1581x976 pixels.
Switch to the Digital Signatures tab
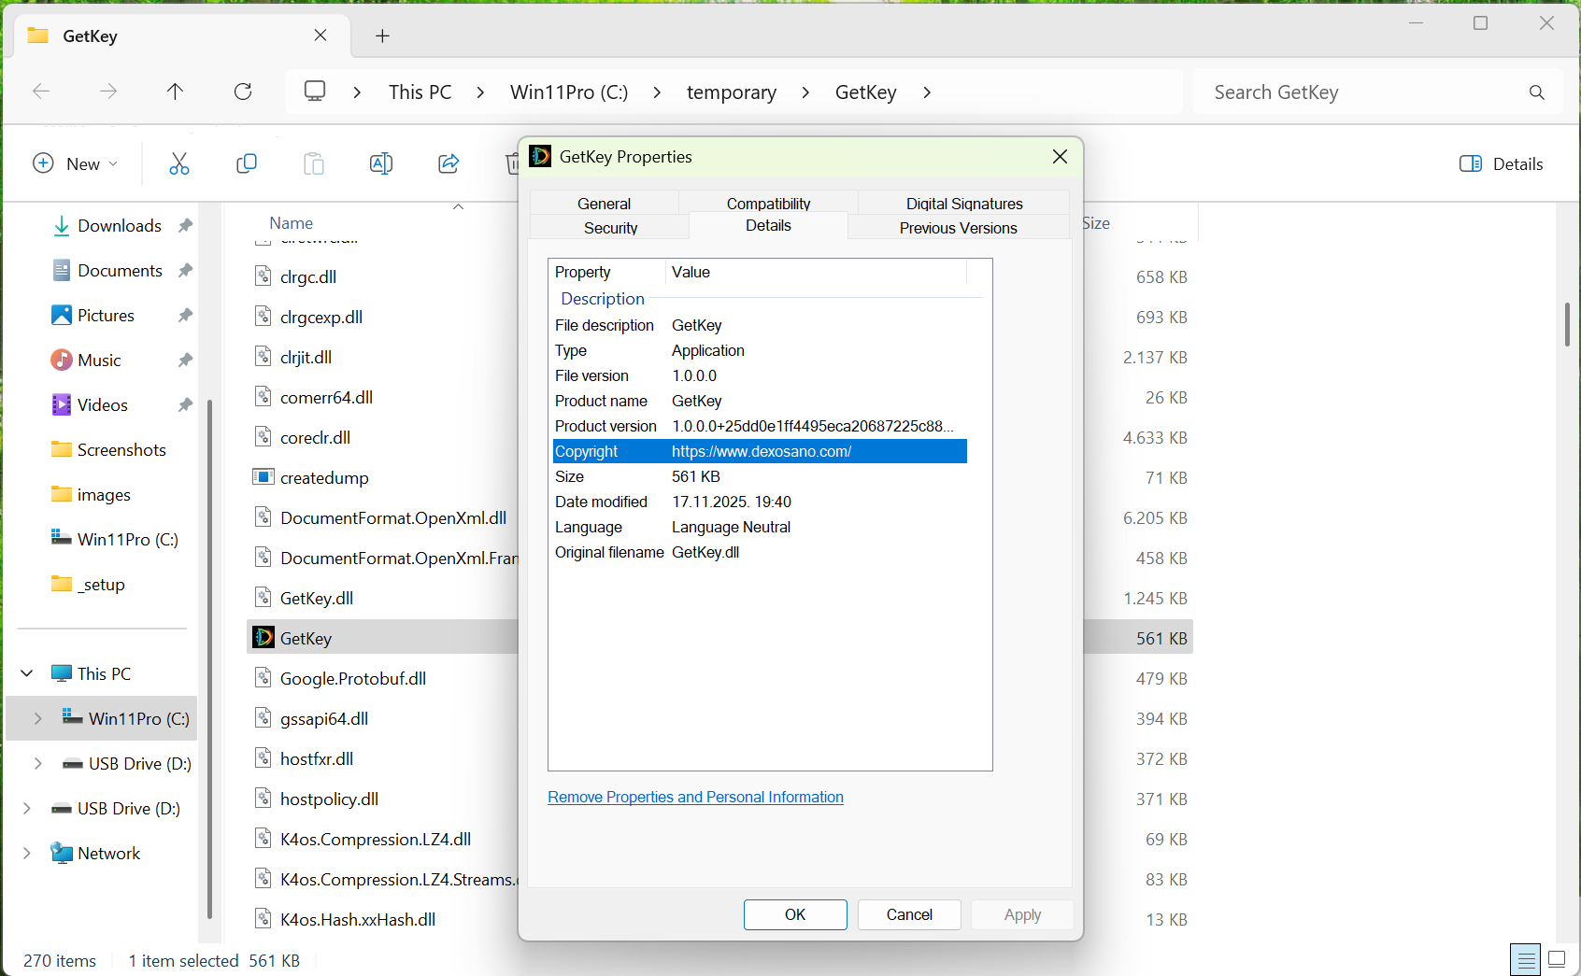962,203
